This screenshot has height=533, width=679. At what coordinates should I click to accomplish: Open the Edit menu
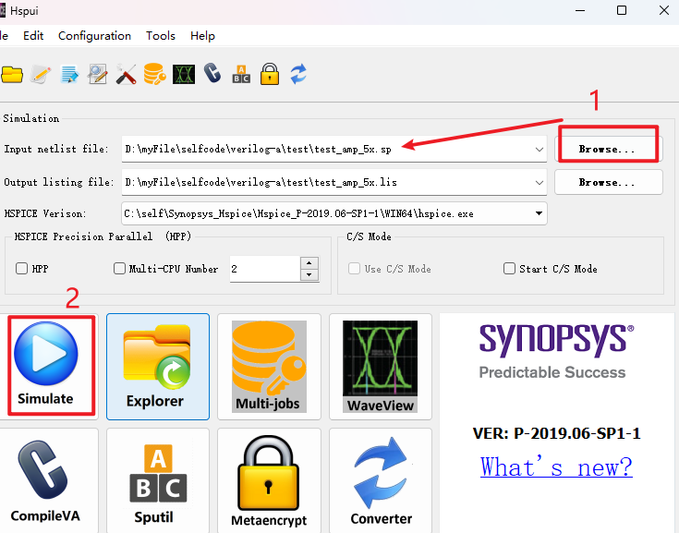pyautogui.click(x=33, y=35)
